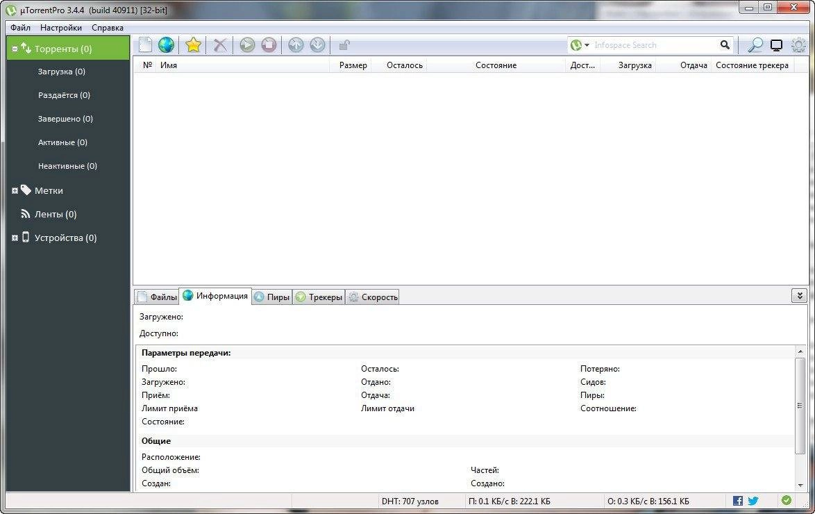The height and width of the screenshot is (514, 815).
Task: Sort by the Отдача column header
Action: [x=684, y=65]
